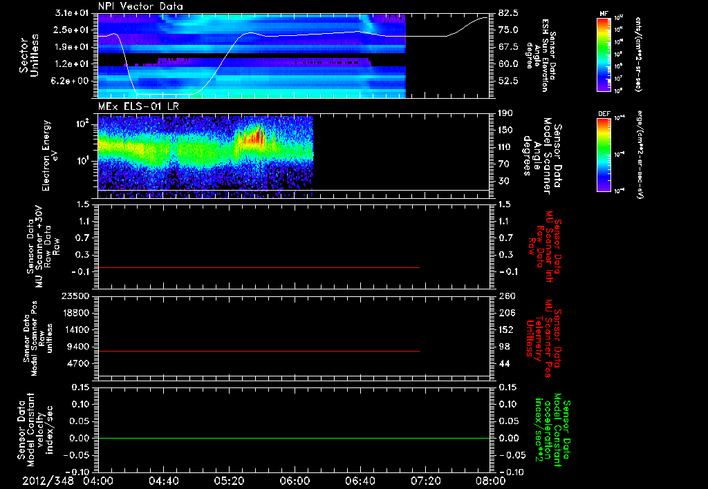
Task: Click the 52.5 elevation angle axis value
Action: 508,81
